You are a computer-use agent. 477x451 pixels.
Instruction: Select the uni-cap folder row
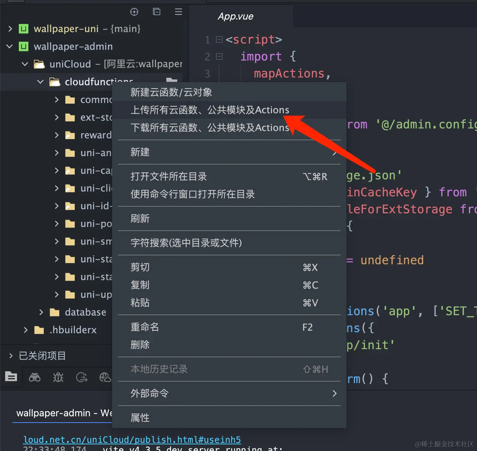click(x=56, y=171)
